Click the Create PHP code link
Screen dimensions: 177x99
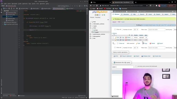165,25
